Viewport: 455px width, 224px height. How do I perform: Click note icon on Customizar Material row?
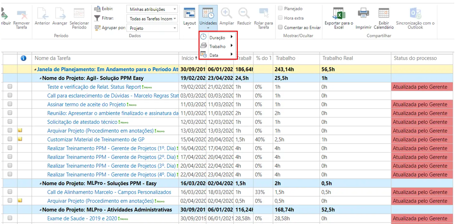pos(20,139)
